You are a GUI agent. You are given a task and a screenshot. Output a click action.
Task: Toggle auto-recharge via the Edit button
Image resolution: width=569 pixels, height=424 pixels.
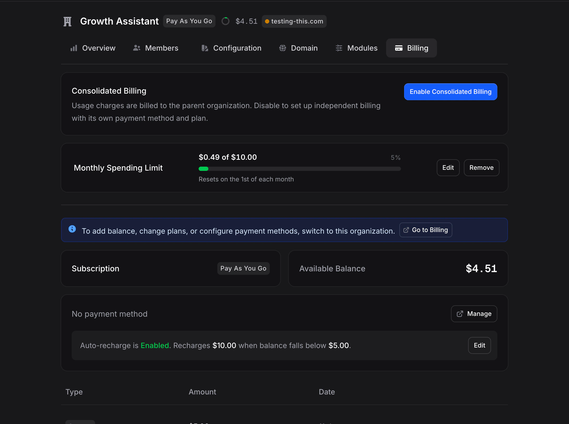click(479, 345)
